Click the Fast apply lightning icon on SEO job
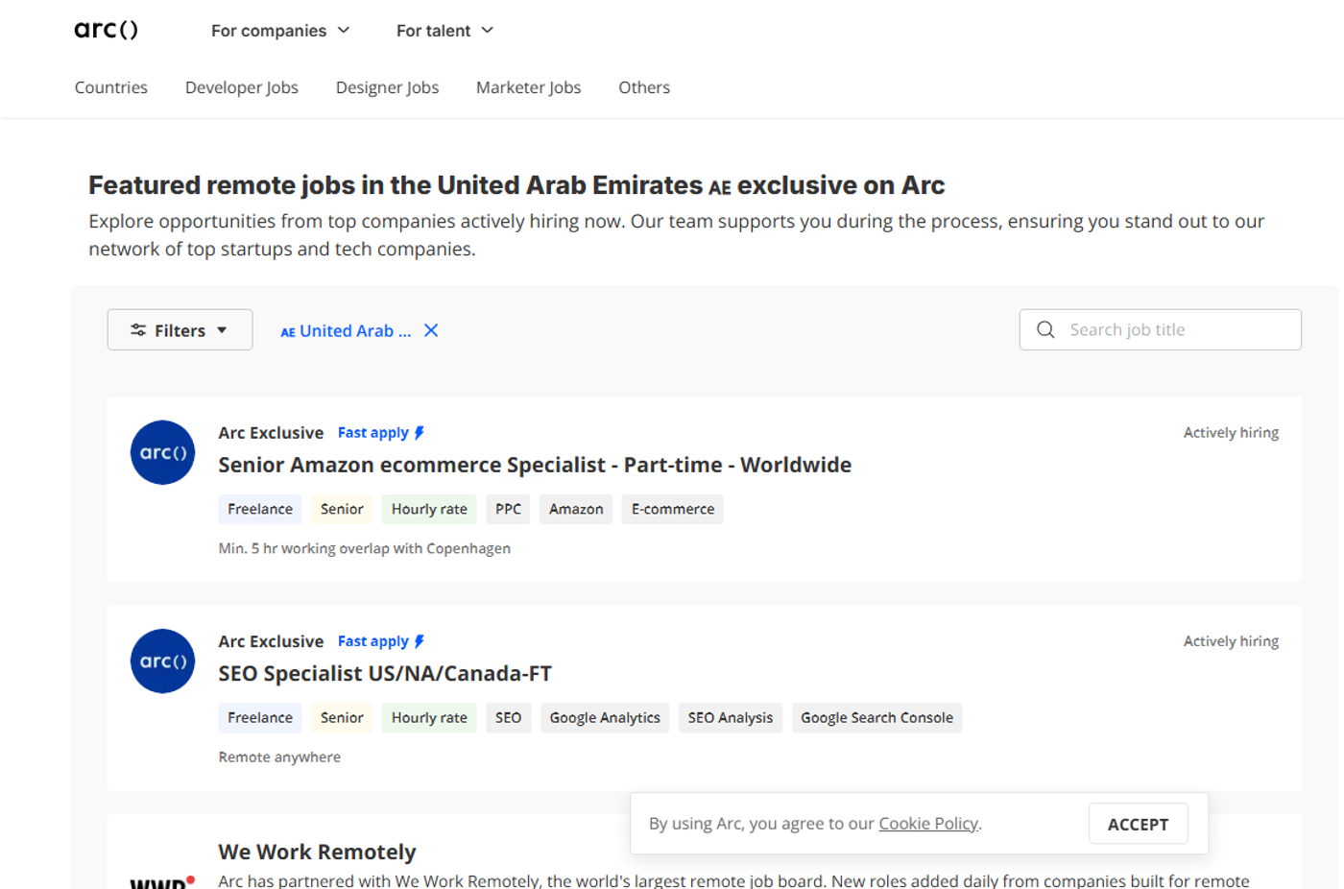Image resolution: width=1344 pixels, height=889 pixels. click(x=419, y=641)
